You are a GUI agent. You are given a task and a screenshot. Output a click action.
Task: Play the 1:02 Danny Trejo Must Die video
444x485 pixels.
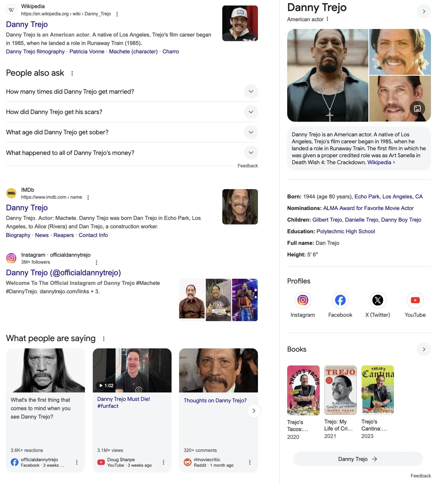coord(132,370)
